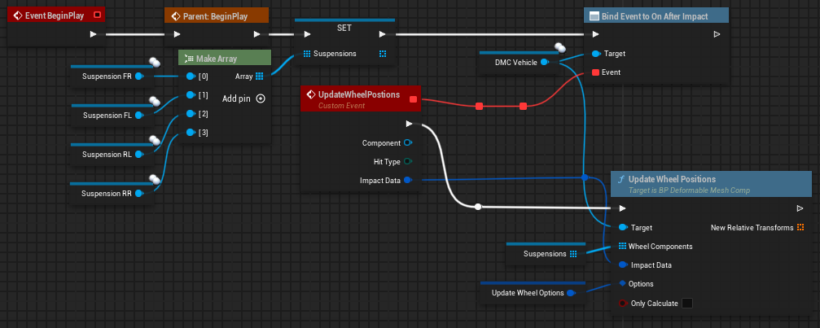This screenshot has height=328, width=820.
Task: Click Make Array's Array output pin
Action: pyautogui.click(x=259, y=77)
